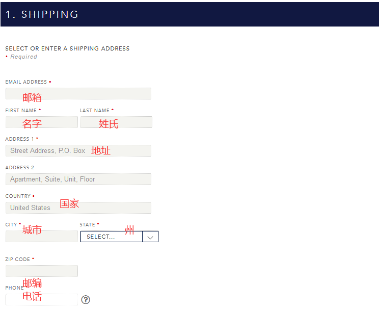Viewport: 379px width, 311px height.
Task: Click the COUNTRY label text
Action: 18,196
